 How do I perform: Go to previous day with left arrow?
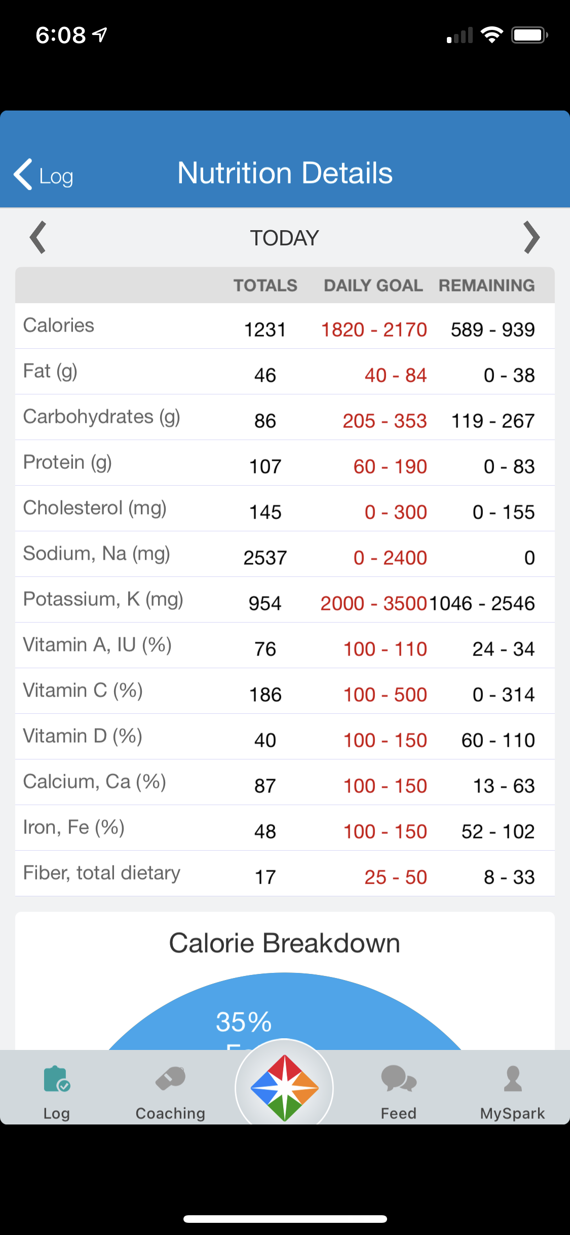tap(38, 237)
